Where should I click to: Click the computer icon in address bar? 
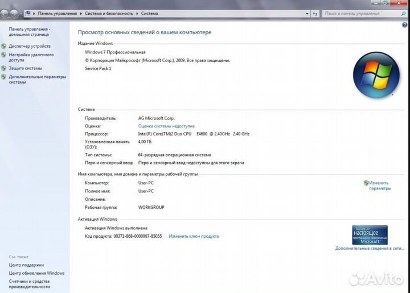28,13
